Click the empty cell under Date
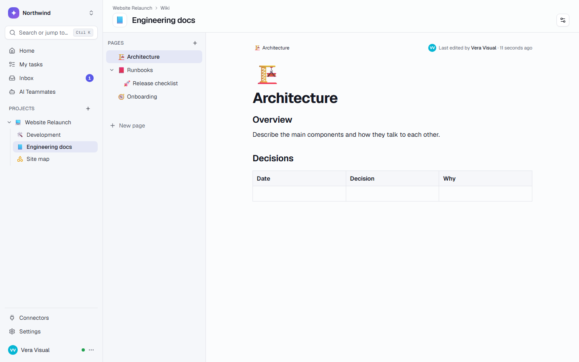Screen dimensions: 579x362 click(299, 194)
